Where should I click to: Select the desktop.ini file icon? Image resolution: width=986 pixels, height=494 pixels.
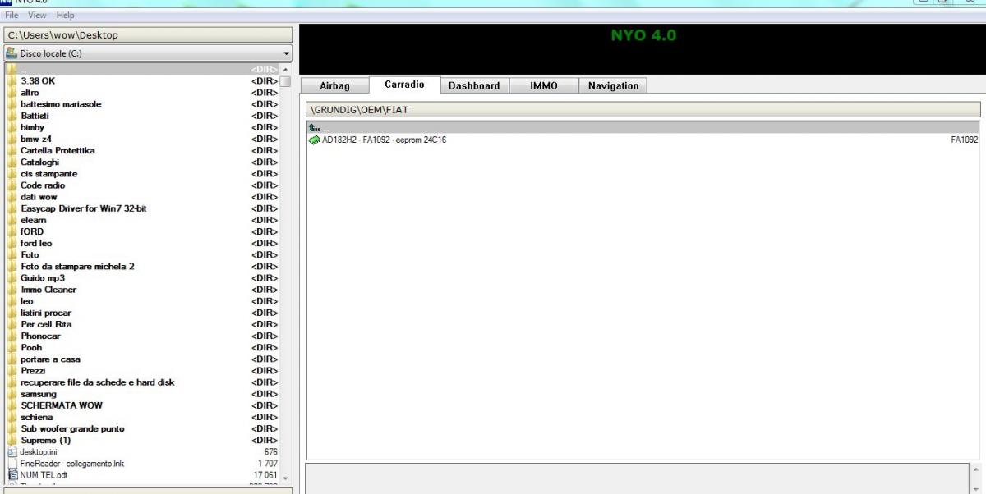[x=12, y=451]
